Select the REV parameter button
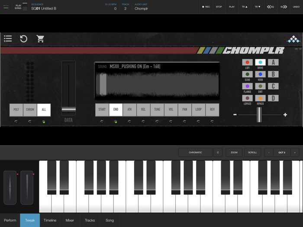Screen dimensions: 303x227 (212, 110)
